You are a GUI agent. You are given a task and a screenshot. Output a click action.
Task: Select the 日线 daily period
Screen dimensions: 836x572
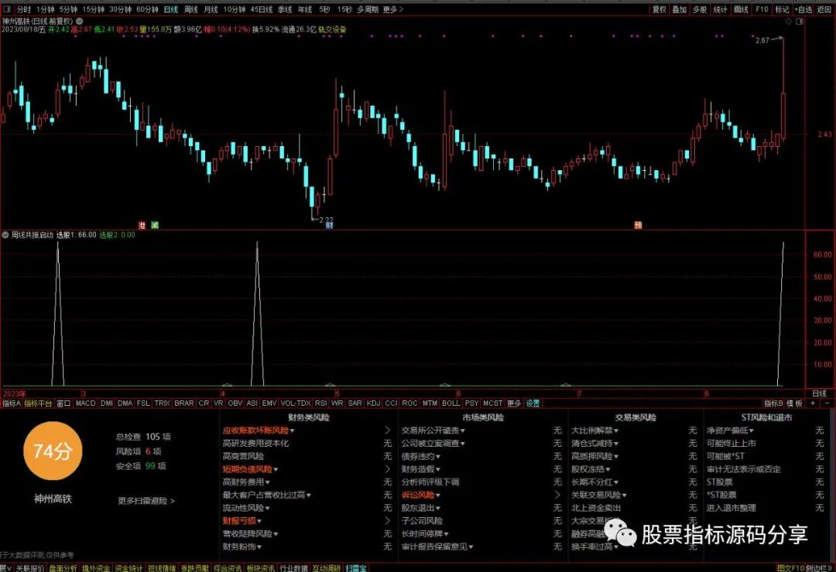(x=170, y=9)
